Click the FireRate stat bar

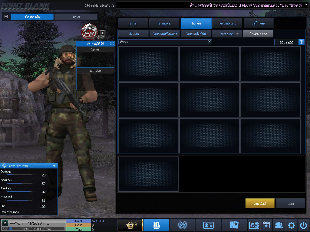[19, 192]
